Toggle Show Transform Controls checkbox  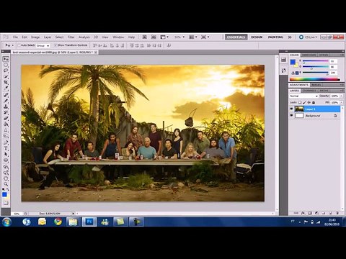click(x=56, y=45)
